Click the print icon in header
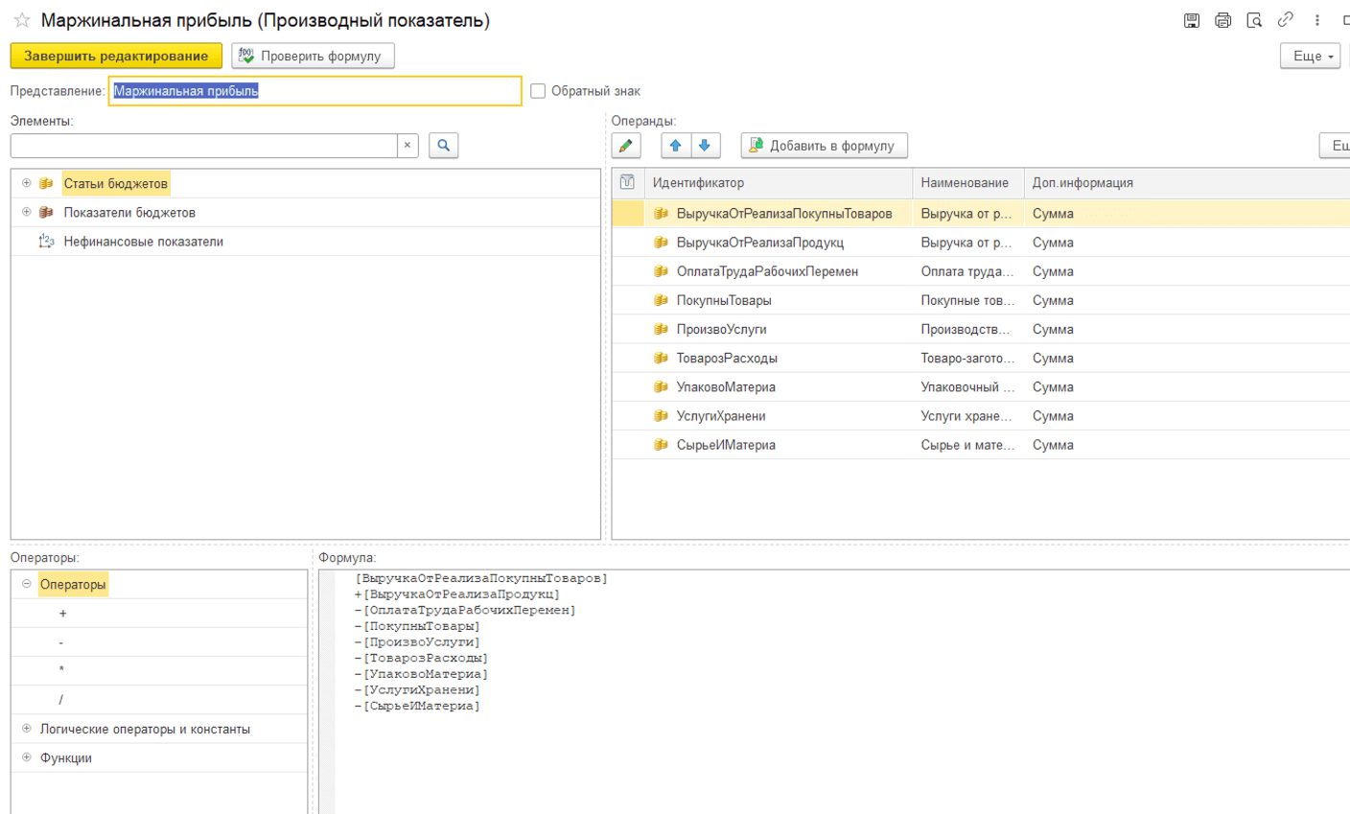The width and height of the screenshot is (1350, 814). 1222,20
